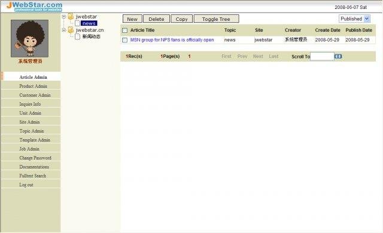Click the Creator column header
Viewport: 383px width, 233px height.
[293, 30]
